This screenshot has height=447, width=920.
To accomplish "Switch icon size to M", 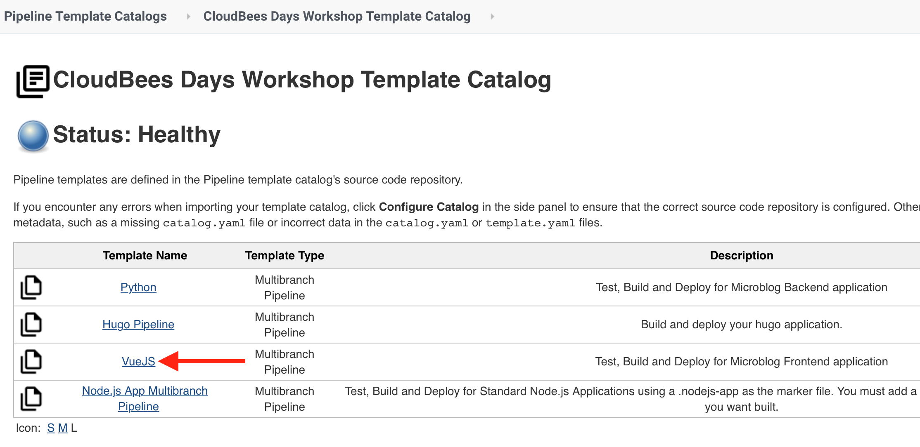I will coord(63,428).
